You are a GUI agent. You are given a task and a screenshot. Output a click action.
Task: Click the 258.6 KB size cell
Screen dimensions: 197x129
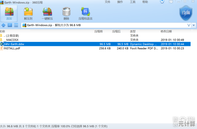pyautogui.click(x=105, y=48)
